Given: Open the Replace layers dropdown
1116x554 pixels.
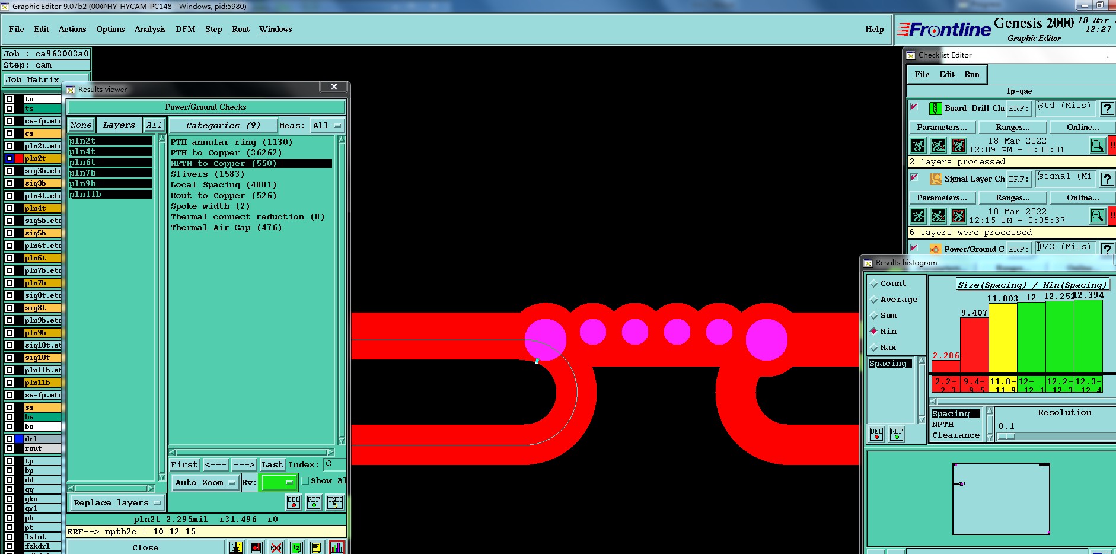Looking at the screenshot, I should [117, 503].
